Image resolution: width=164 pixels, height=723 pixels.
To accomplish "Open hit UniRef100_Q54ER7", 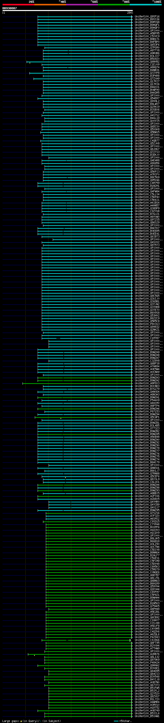I will (147, 98).
